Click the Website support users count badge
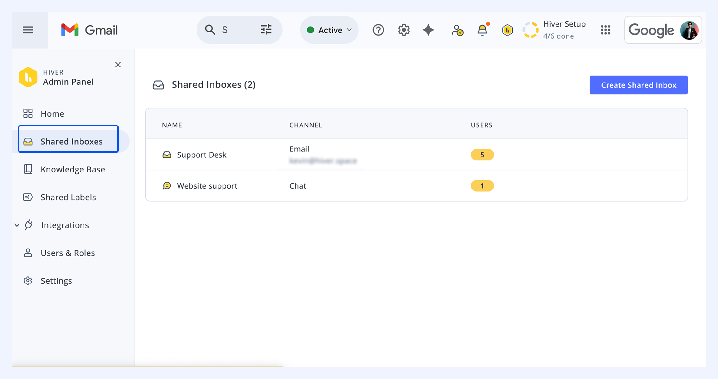The height and width of the screenshot is (379, 718). (482, 186)
